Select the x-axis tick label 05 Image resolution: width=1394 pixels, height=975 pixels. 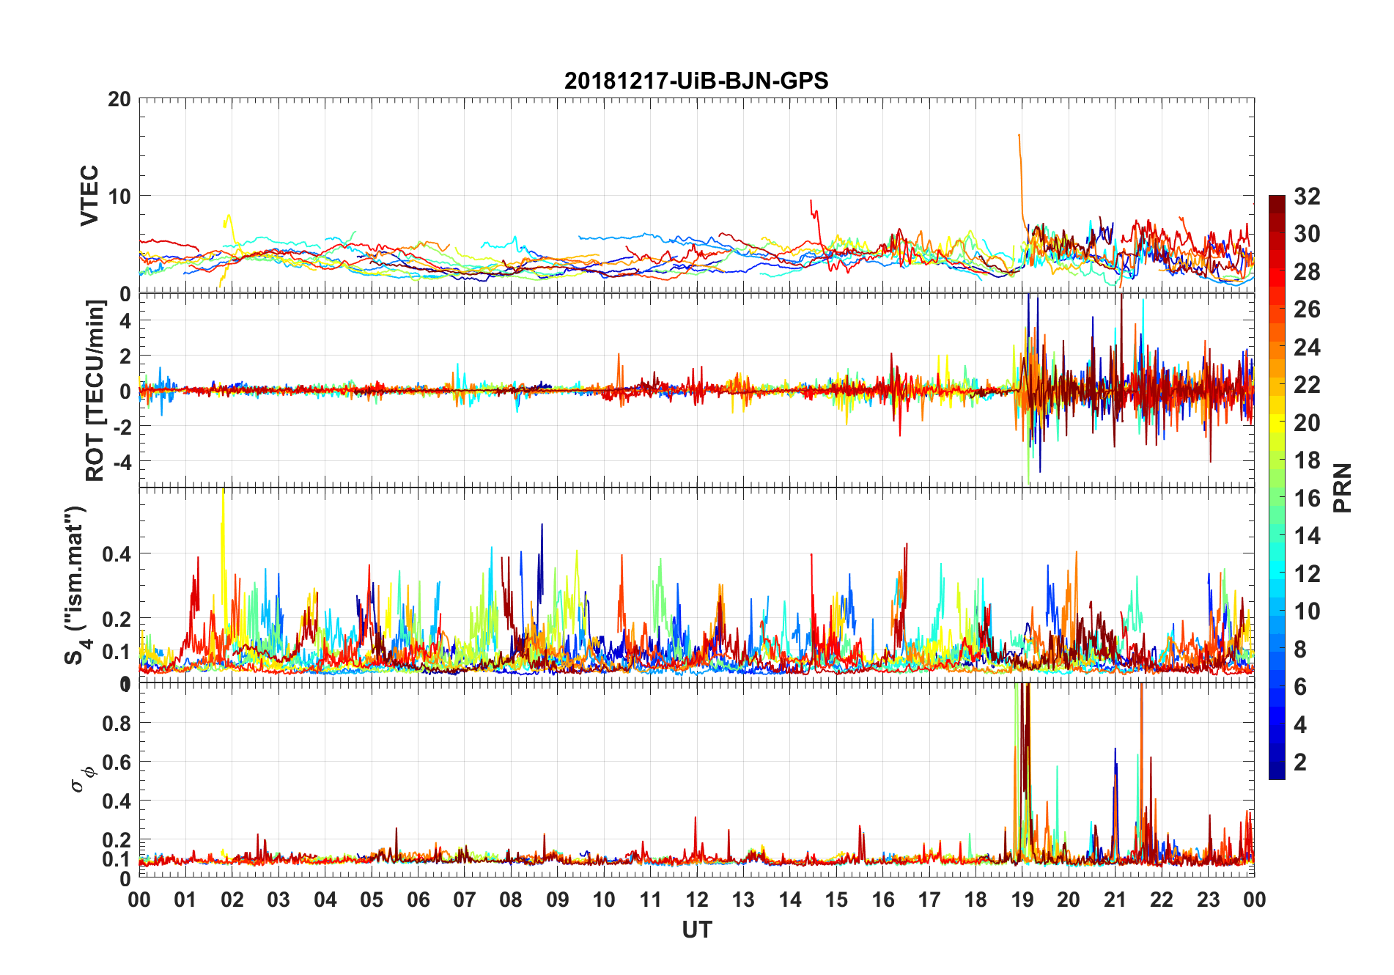(372, 899)
